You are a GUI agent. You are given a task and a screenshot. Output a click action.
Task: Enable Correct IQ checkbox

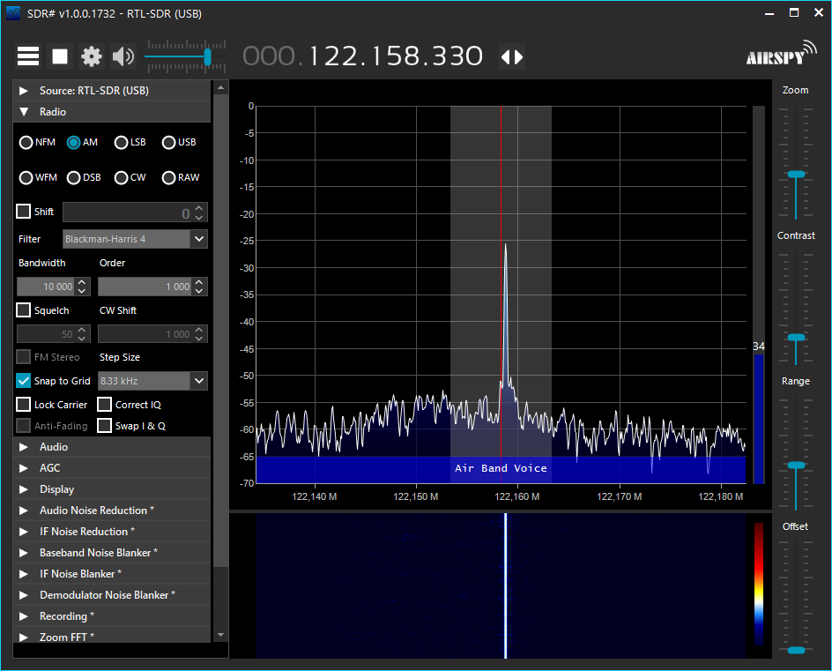pos(105,405)
